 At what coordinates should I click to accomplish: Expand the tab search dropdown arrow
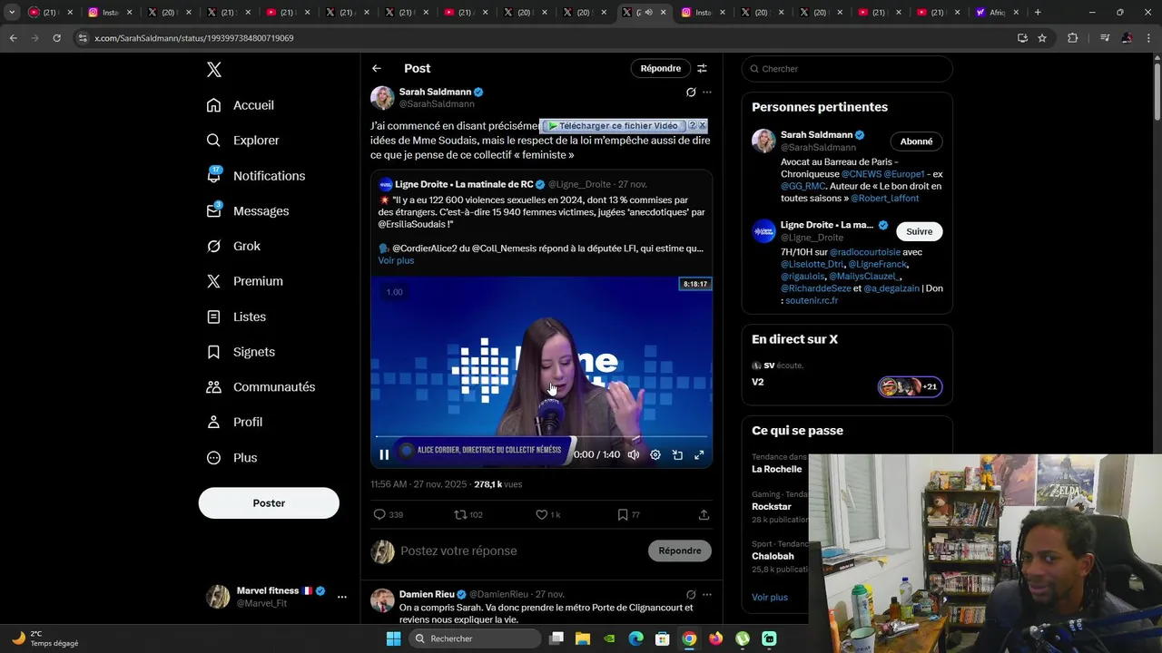12,13
